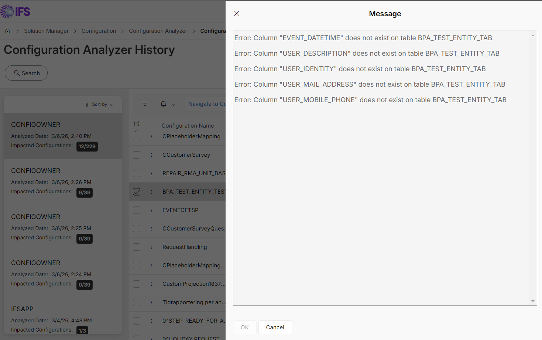Click error line about USER_DESCRIPTION column
Viewport: 542px width, 340px height.
pos(367,53)
